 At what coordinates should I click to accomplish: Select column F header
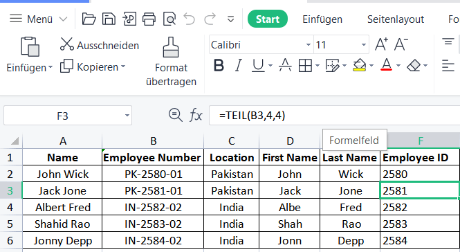point(420,141)
